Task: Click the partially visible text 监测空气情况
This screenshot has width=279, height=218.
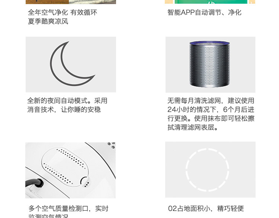Action: point(48,216)
